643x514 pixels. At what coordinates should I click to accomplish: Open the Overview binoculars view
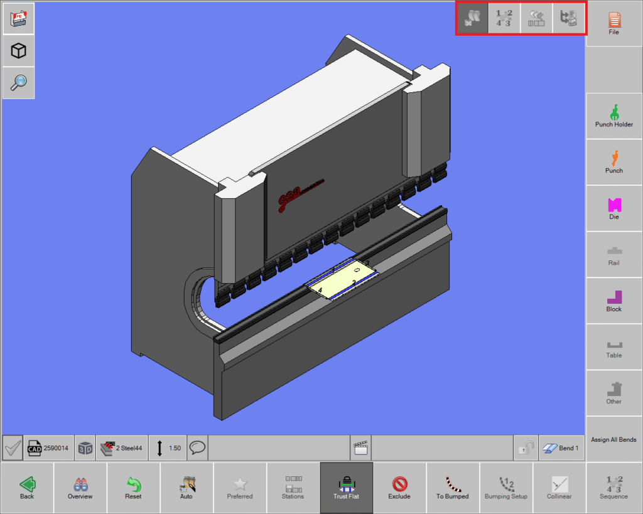pyautogui.click(x=80, y=487)
